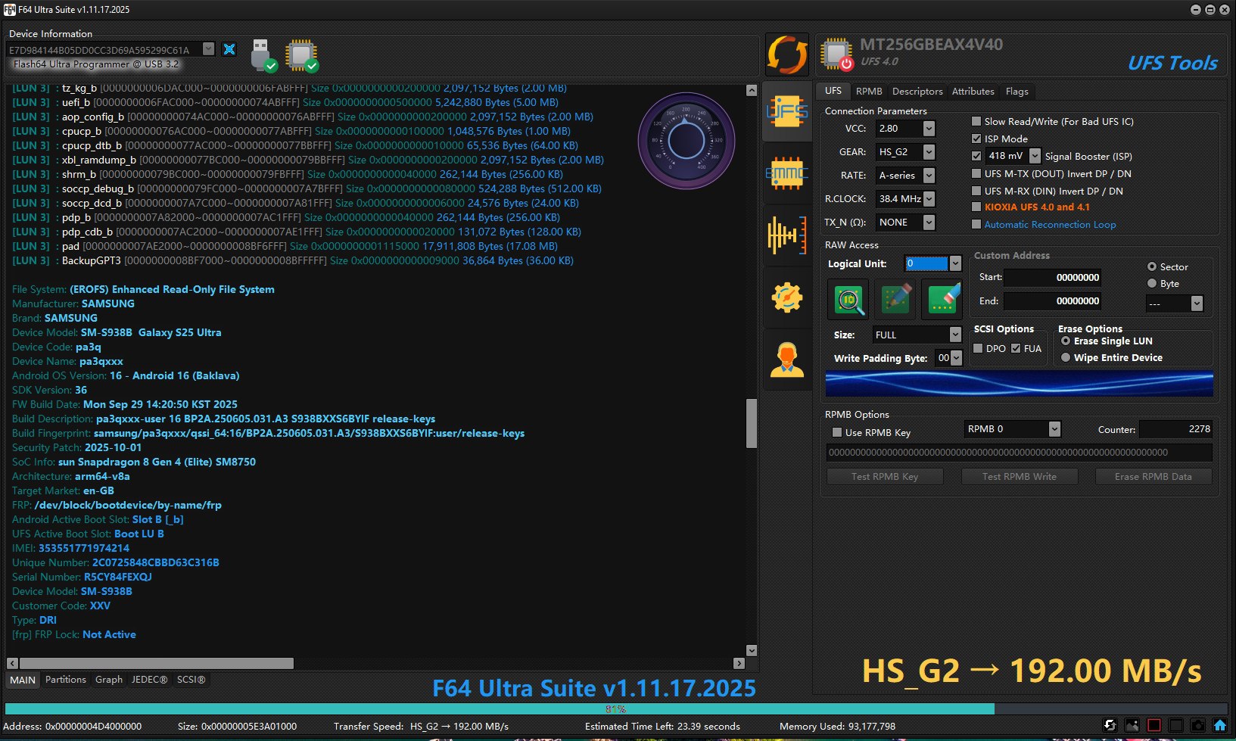This screenshot has height=741, width=1236.
Task: Switch to the Flags tab
Action: pos(1017,91)
